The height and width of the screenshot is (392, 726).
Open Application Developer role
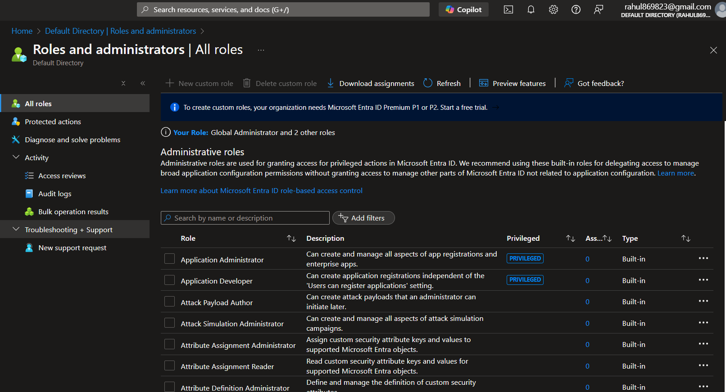click(x=217, y=281)
